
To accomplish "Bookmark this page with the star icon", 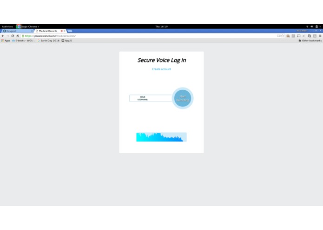I will click(283, 36).
